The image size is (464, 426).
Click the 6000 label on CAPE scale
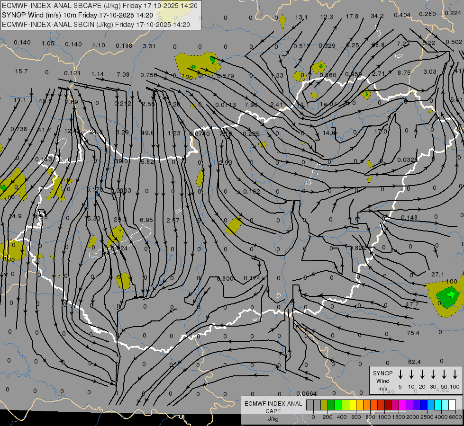(456, 417)
